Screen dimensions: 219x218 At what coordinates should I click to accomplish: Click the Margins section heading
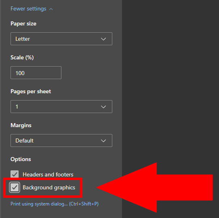tap(21, 125)
